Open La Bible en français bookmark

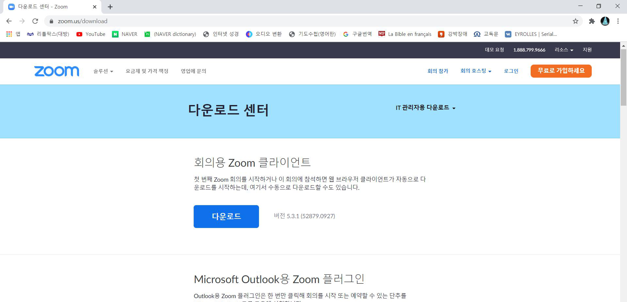[405, 34]
